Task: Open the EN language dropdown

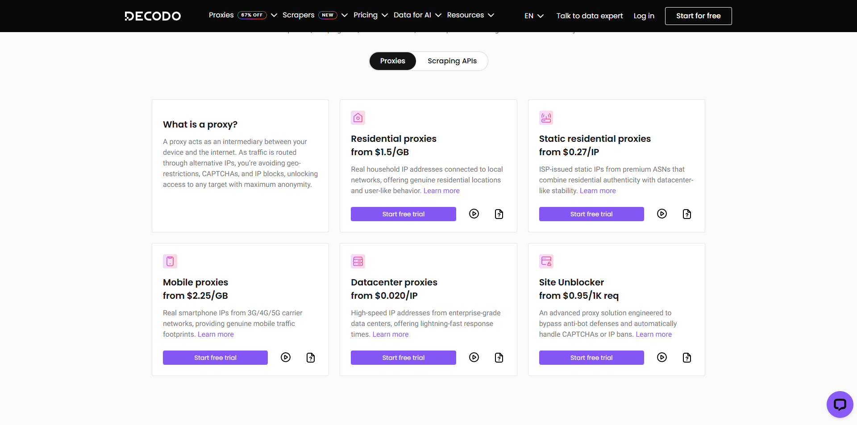Action: (x=533, y=16)
